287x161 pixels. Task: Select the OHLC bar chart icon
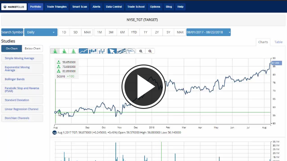click(102, 51)
